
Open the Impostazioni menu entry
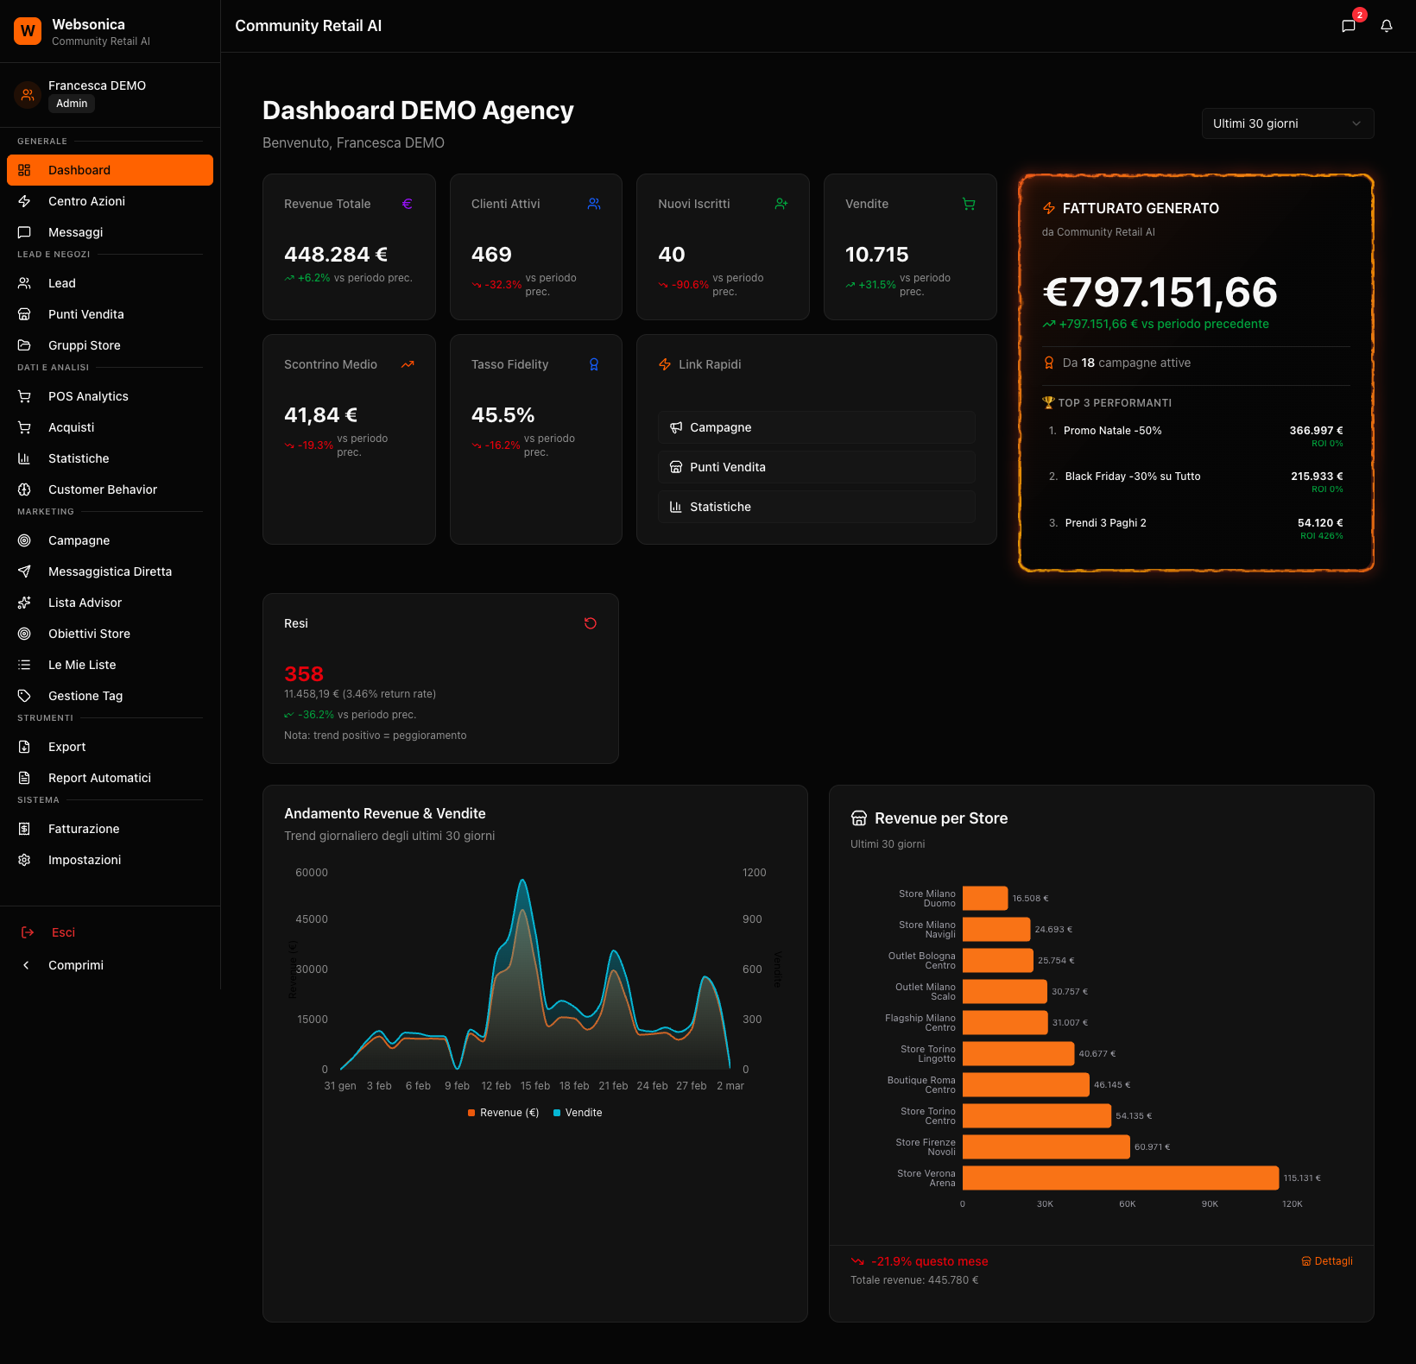pyautogui.click(x=85, y=859)
